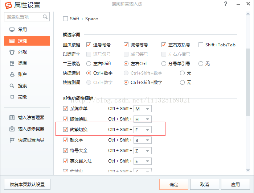Viewport: 254px width, 193px height.
Task: Select Ctrl+数字 for 快捷选词
Action: pos(89,73)
